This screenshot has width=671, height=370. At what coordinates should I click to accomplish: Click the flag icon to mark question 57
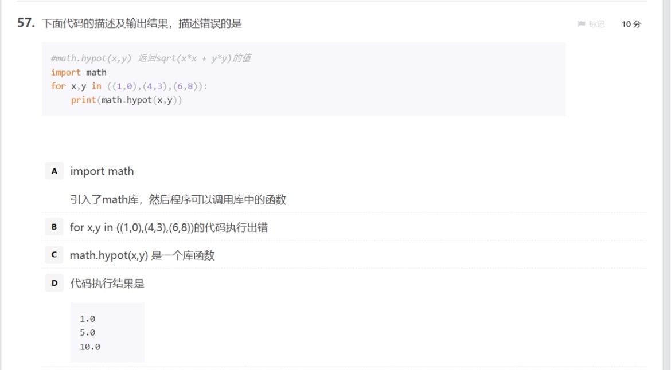point(581,25)
